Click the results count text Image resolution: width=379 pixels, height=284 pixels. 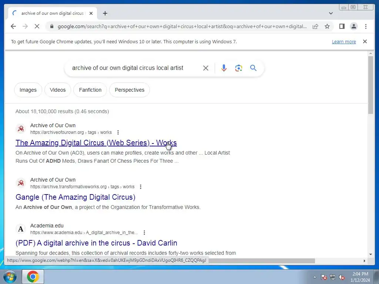coord(62,111)
